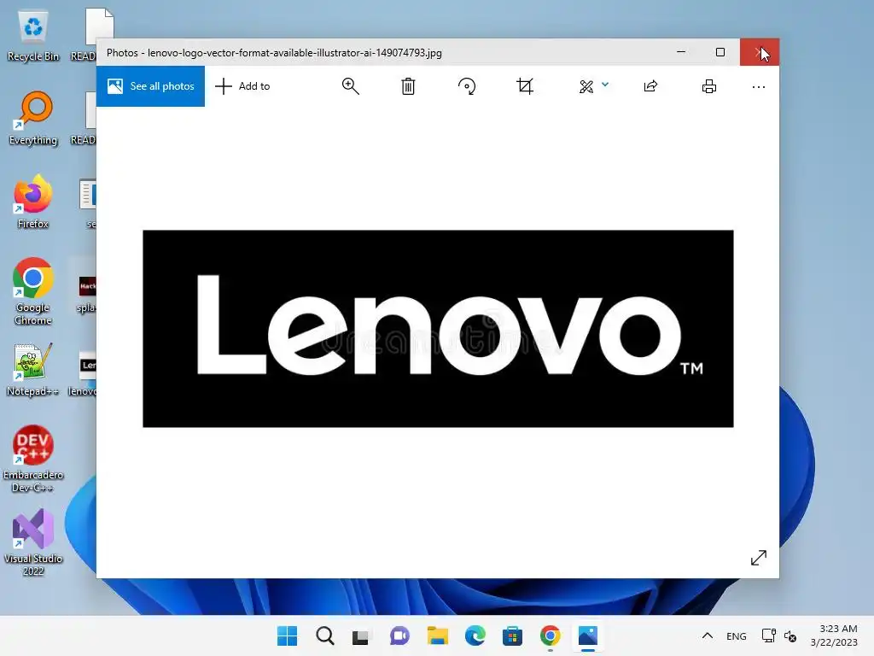Select the Visual Studio 2022 shortcut
The image size is (874, 656).
click(33, 542)
